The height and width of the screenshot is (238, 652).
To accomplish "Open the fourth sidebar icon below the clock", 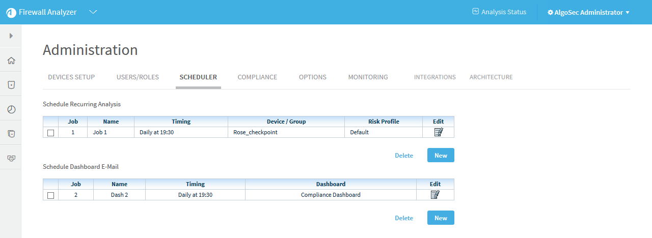I will pos(11,134).
